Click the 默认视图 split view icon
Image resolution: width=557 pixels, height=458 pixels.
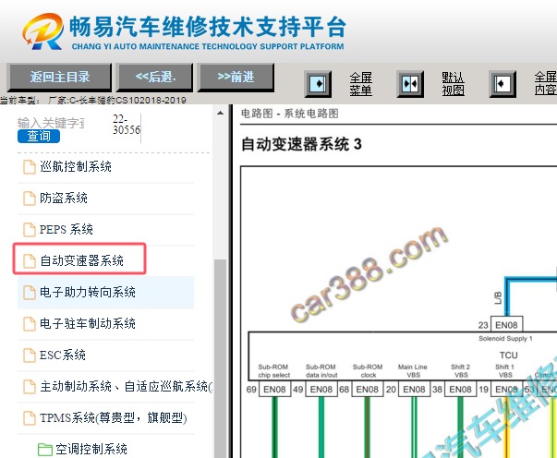pyautogui.click(x=410, y=84)
